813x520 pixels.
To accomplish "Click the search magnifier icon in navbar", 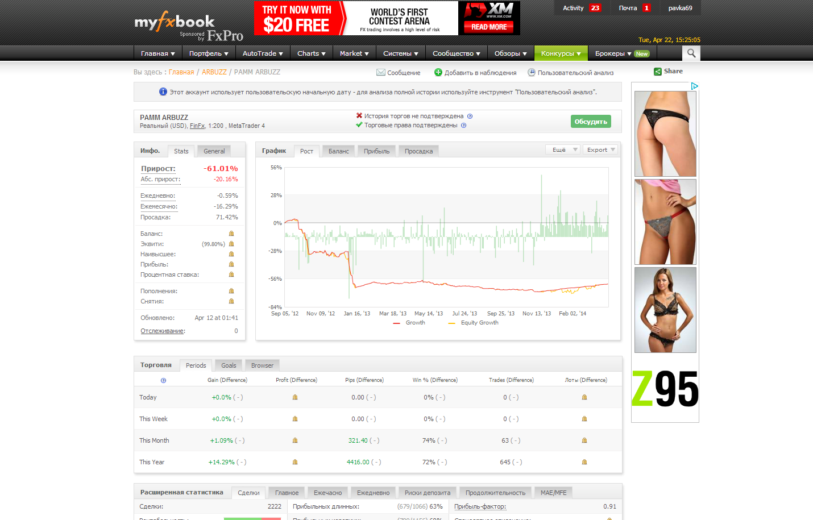I will coord(691,53).
